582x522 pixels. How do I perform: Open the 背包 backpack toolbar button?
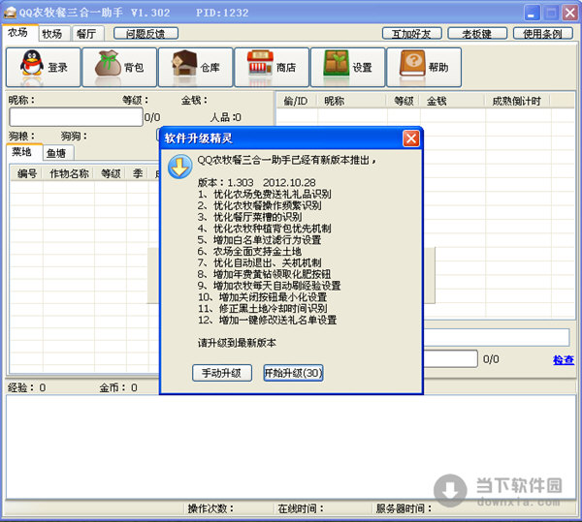pyautogui.click(x=119, y=68)
